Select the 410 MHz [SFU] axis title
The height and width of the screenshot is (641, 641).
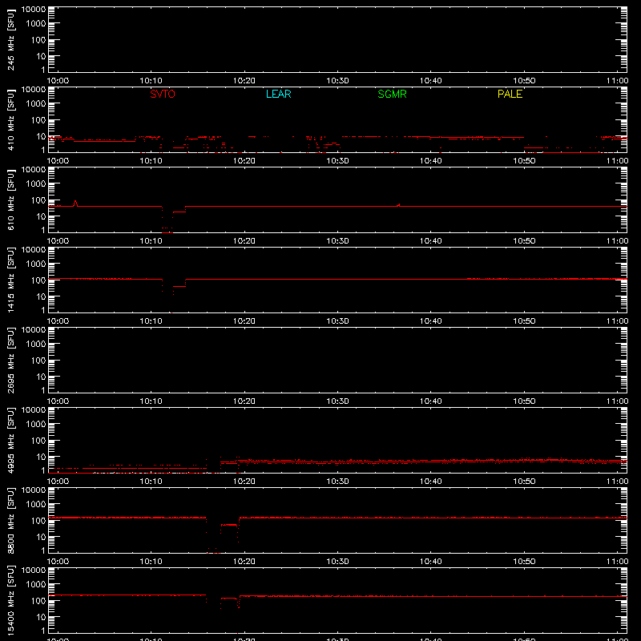(10, 119)
